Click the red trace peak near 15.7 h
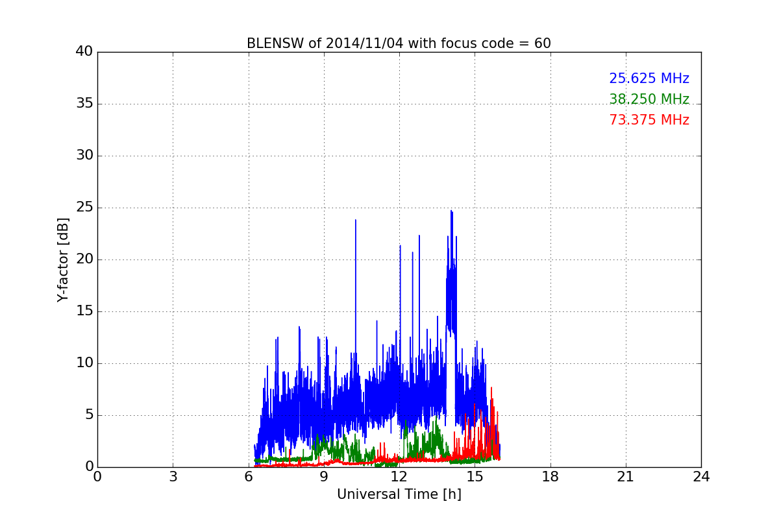 491,389
